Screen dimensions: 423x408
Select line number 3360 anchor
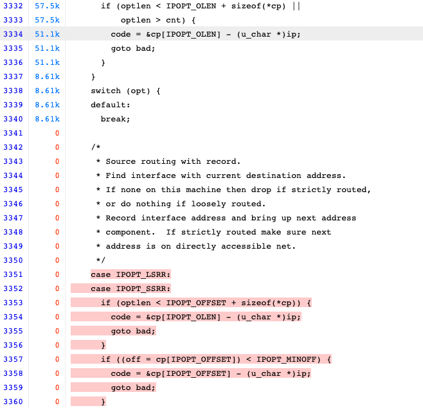[14, 402]
